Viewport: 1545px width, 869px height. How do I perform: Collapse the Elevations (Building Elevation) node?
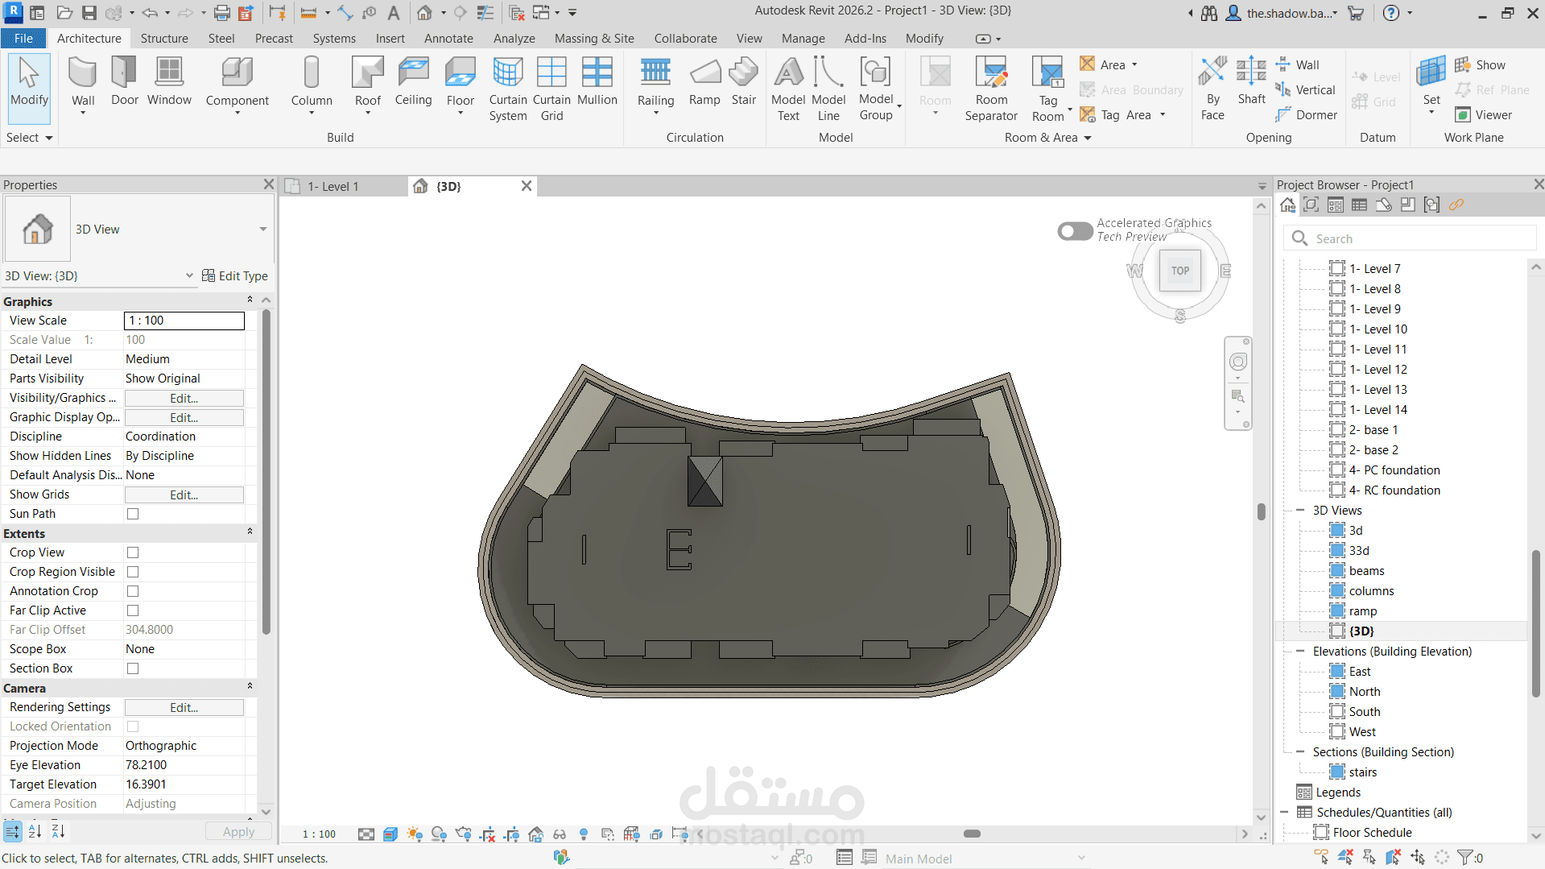1299,652
